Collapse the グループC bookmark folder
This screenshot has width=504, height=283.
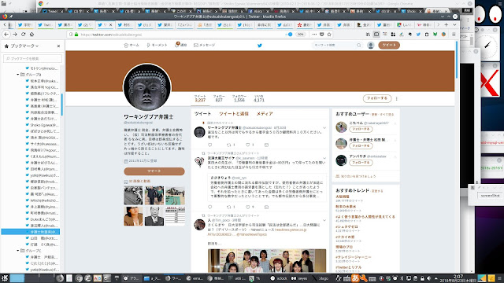click(x=17, y=251)
